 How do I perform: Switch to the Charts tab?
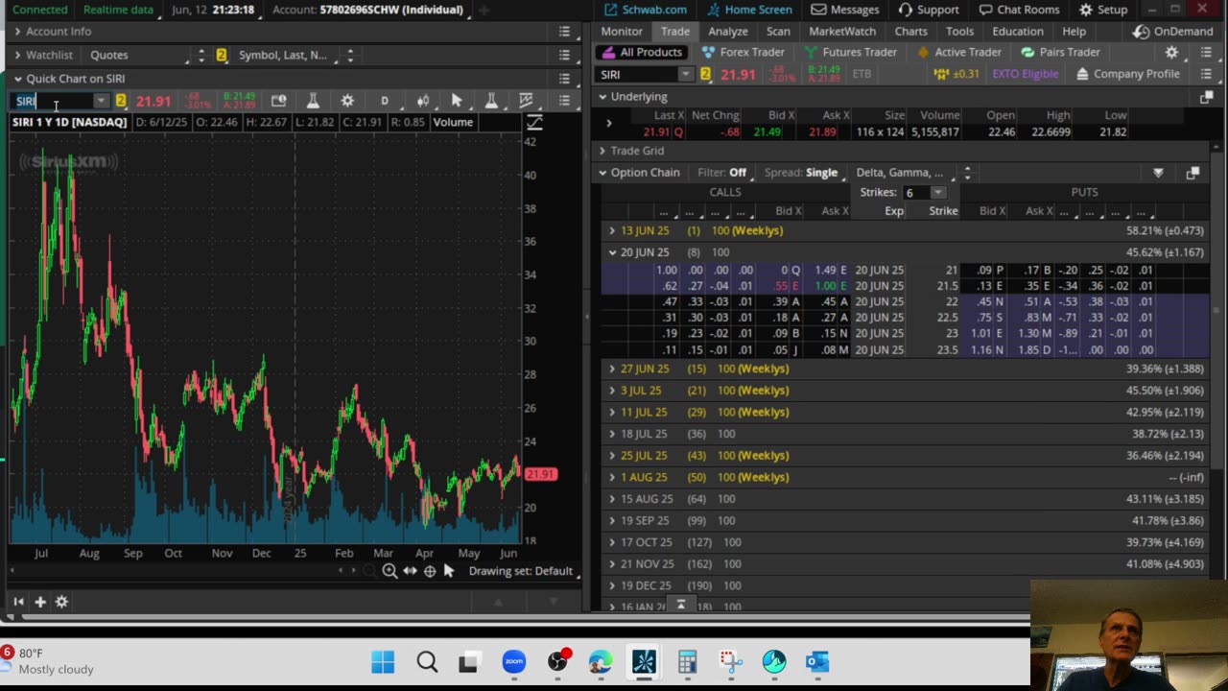[911, 32]
